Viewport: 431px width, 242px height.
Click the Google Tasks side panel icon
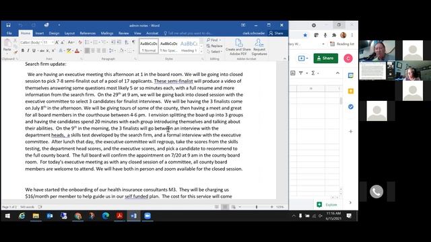[x=350, y=107]
